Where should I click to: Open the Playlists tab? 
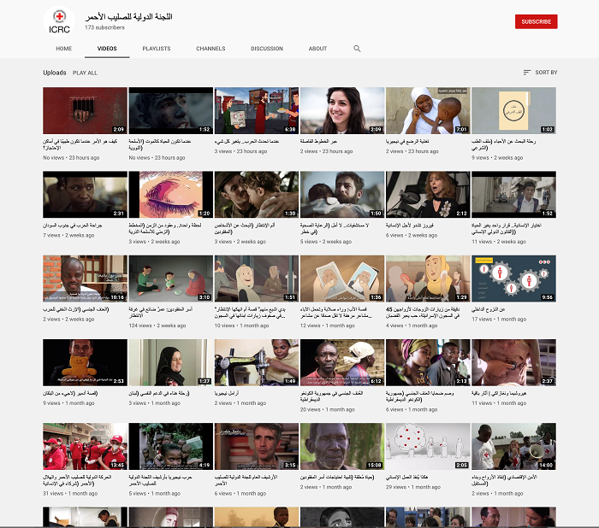coord(157,49)
